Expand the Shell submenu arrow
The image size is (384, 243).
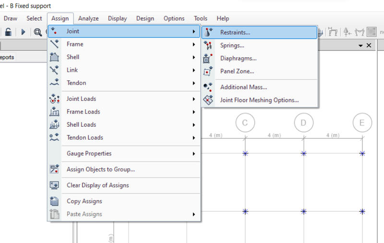click(194, 57)
